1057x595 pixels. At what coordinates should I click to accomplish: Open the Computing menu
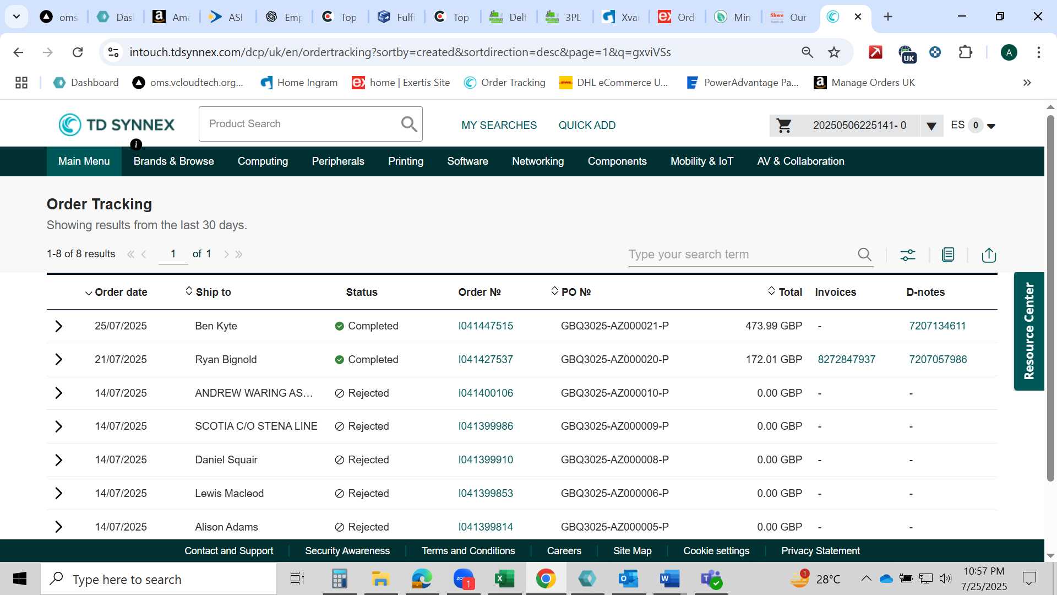pyautogui.click(x=263, y=161)
